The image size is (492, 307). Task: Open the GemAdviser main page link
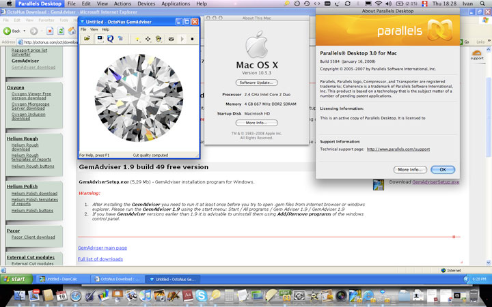(102, 248)
